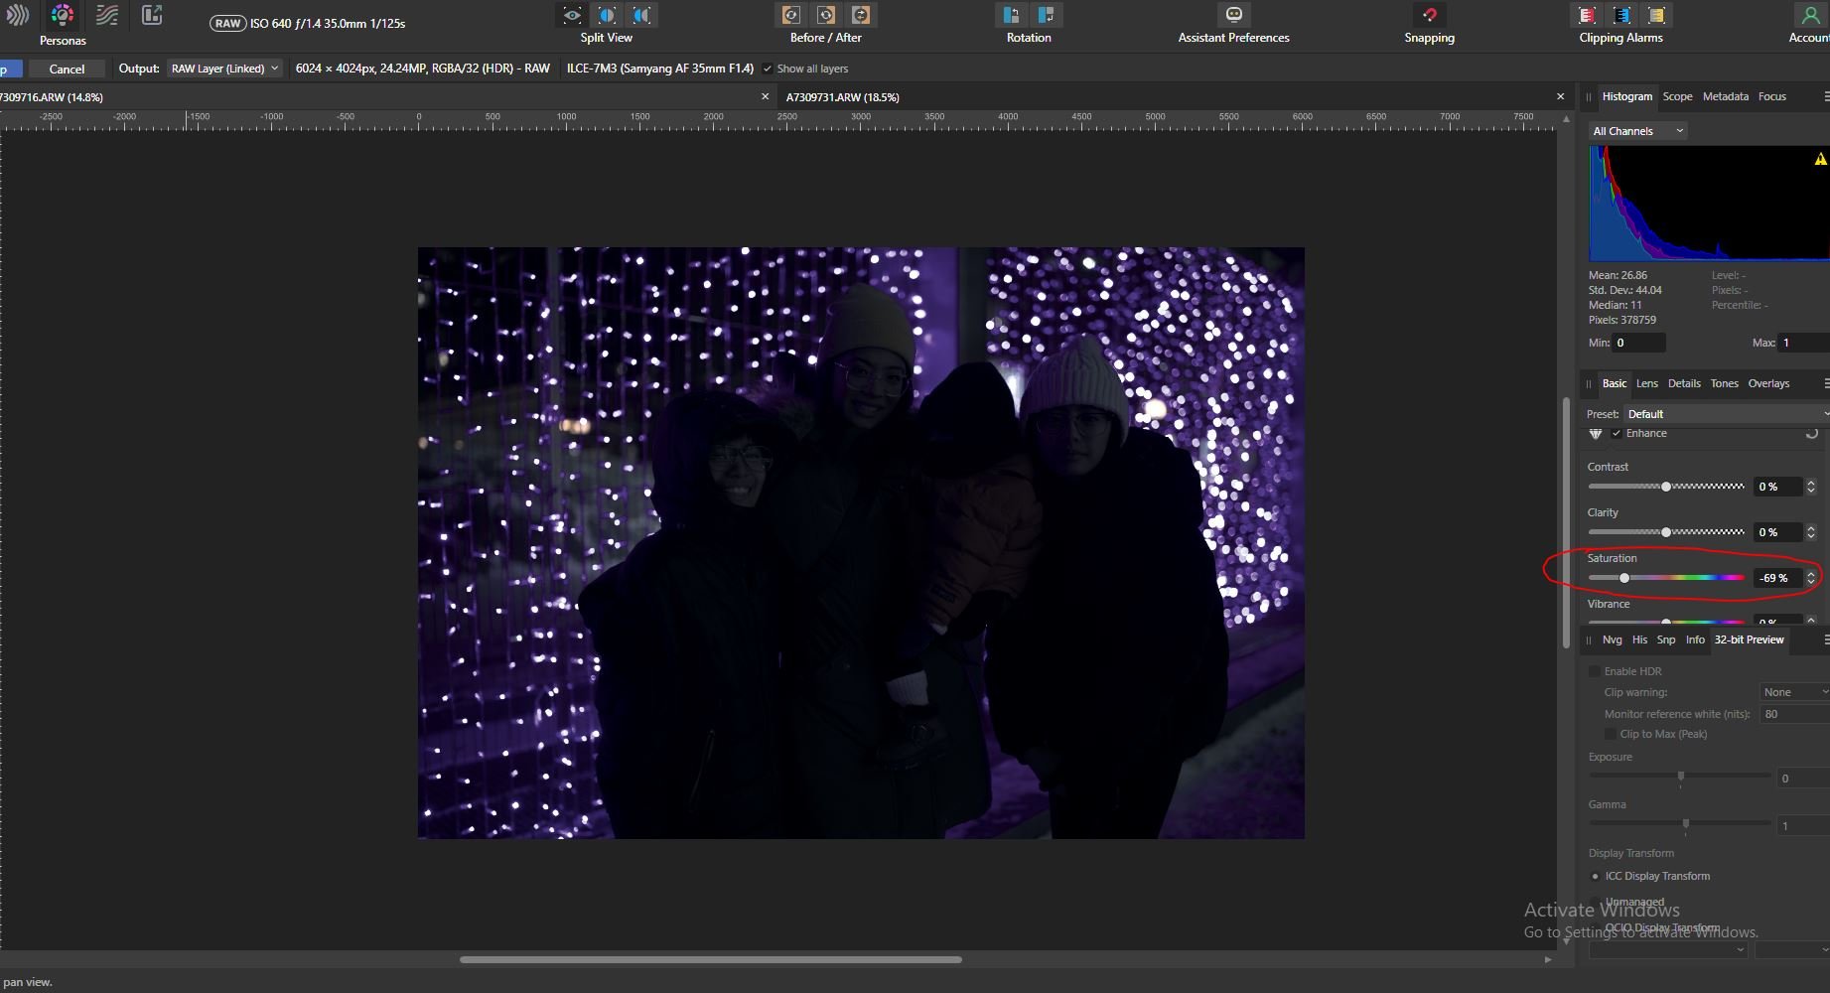Image resolution: width=1830 pixels, height=993 pixels.
Task: Switch to the Lens tab
Action: (x=1646, y=383)
